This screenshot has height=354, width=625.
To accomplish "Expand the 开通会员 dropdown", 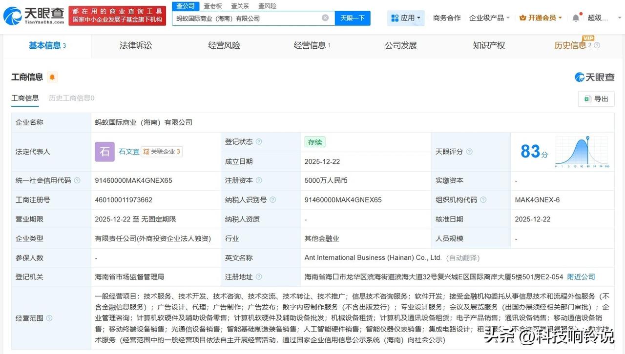I will pos(541,18).
